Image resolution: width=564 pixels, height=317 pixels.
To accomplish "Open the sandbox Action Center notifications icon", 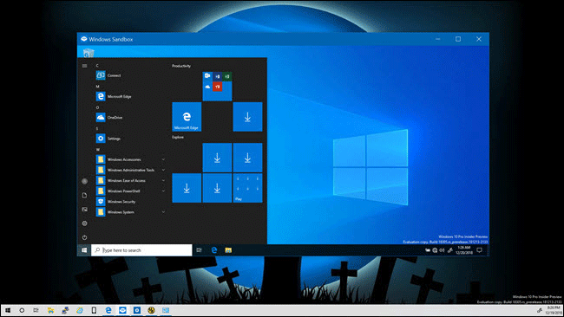I will 480,250.
